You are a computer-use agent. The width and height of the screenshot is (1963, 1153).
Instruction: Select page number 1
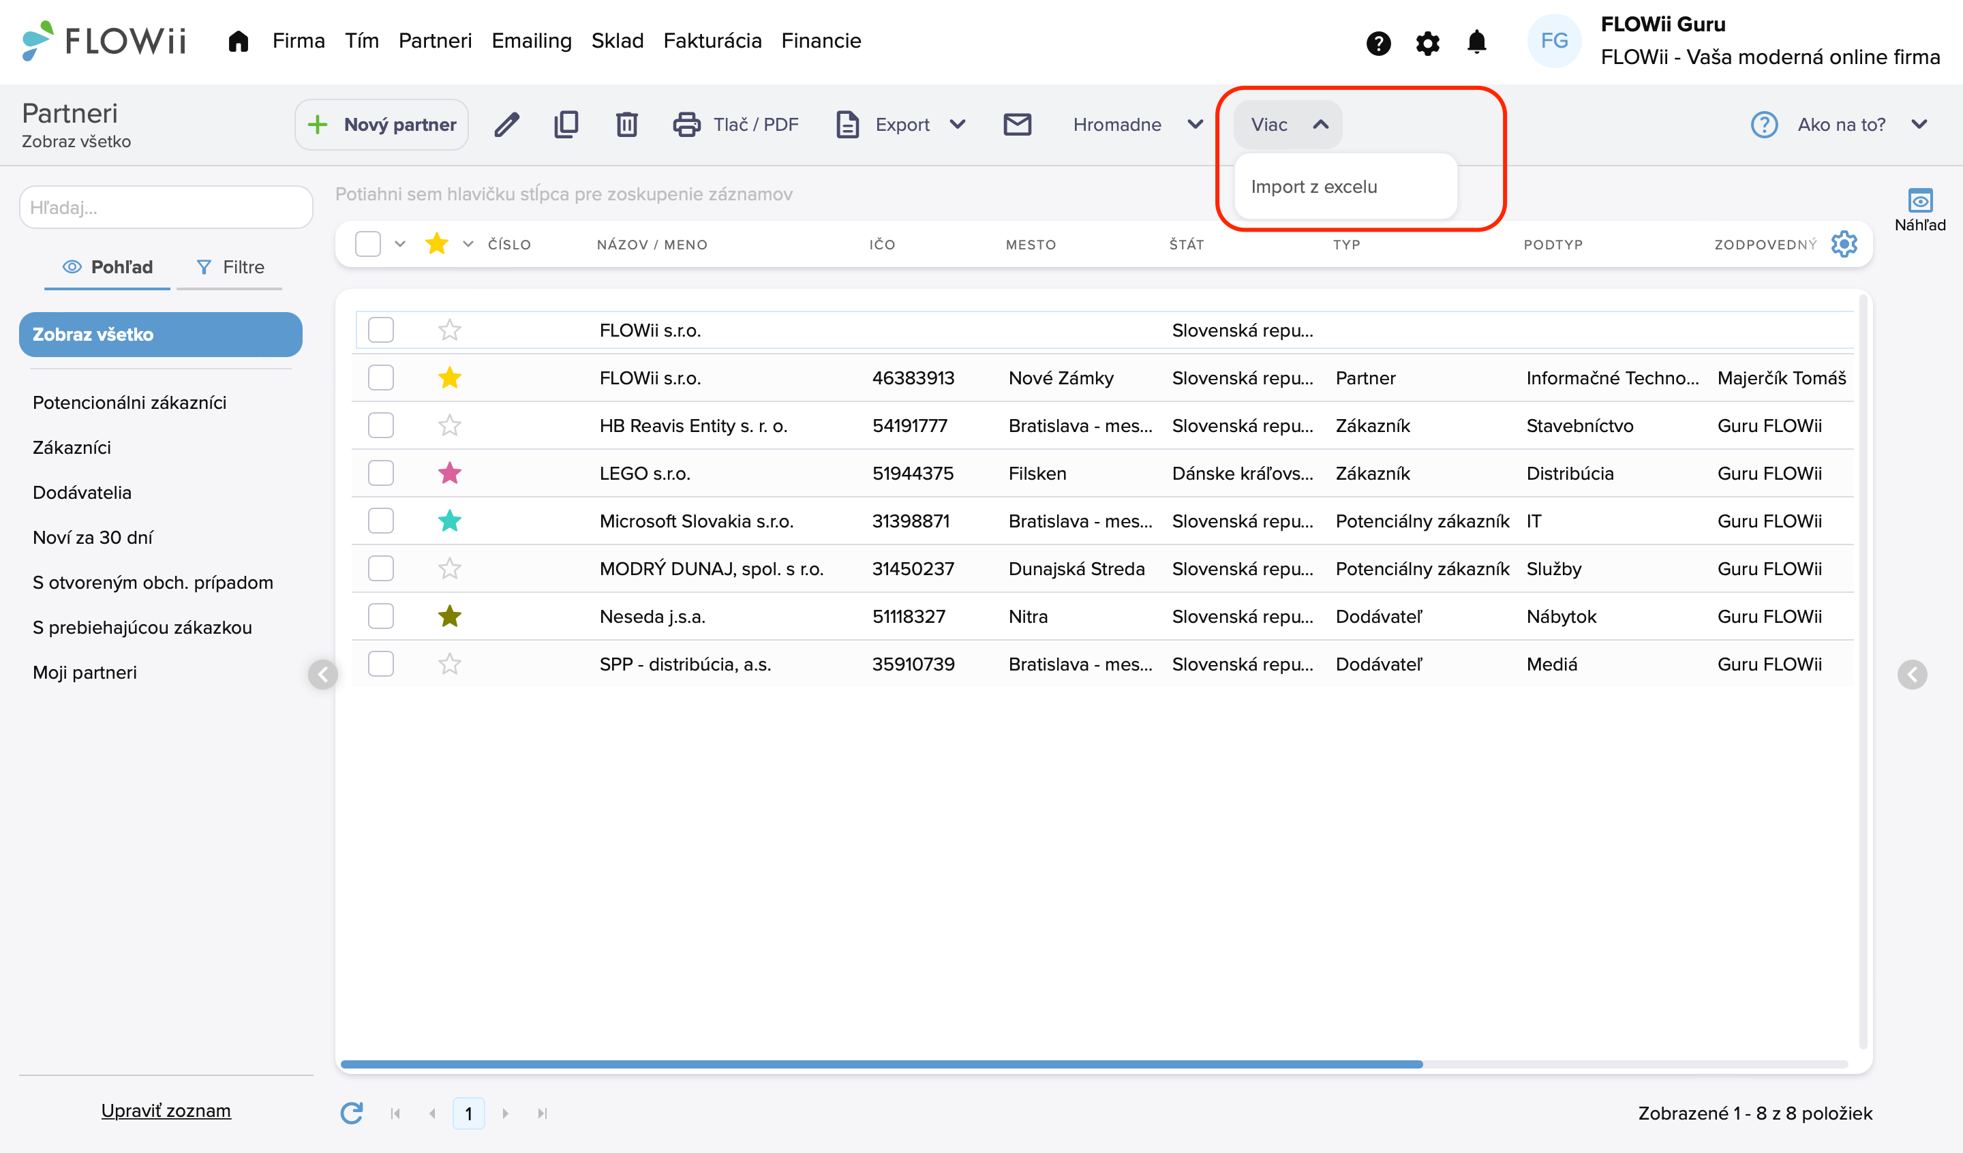click(468, 1113)
